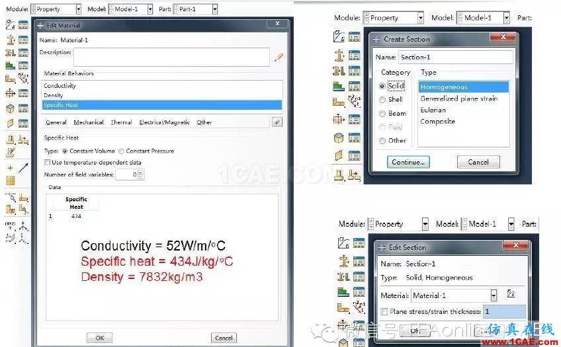Click Ok in Edit Section dialog
Image resolution: width=561 pixels, height=347 pixels.
click(415, 331)
